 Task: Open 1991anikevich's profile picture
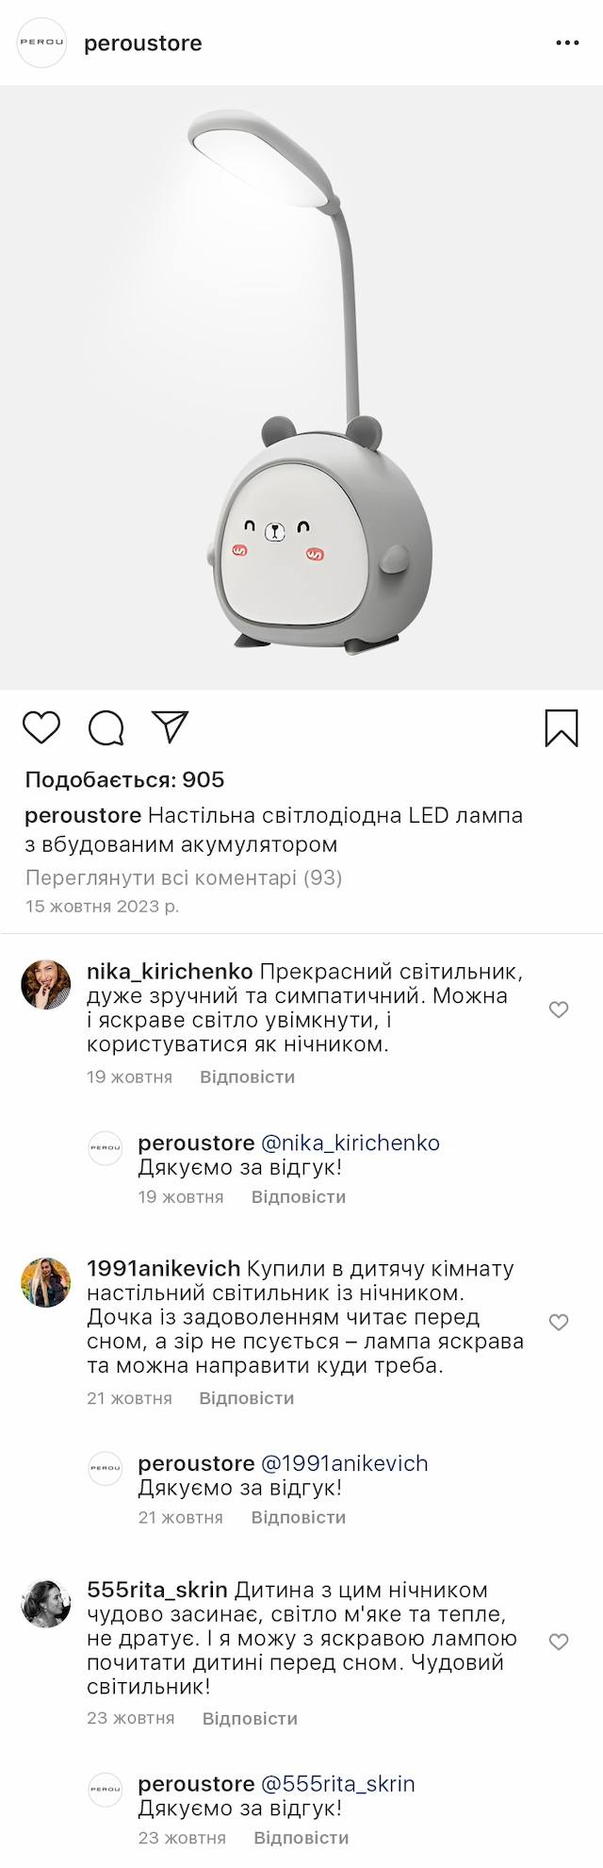tap(46, 1282)
